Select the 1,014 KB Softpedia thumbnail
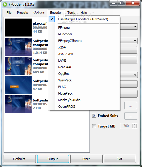The image size is (142, 167). (18, 47)
